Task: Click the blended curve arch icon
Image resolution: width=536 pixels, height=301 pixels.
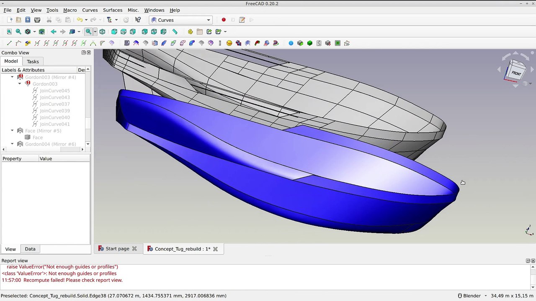Action: (x=93, y=43)
